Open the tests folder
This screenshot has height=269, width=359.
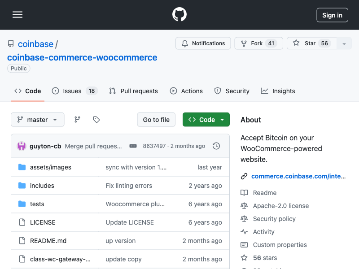tap(37, 204)
